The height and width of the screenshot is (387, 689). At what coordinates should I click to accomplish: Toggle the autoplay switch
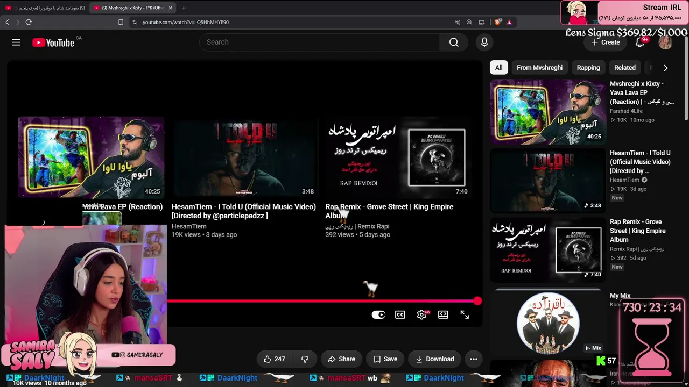[378, 315]
